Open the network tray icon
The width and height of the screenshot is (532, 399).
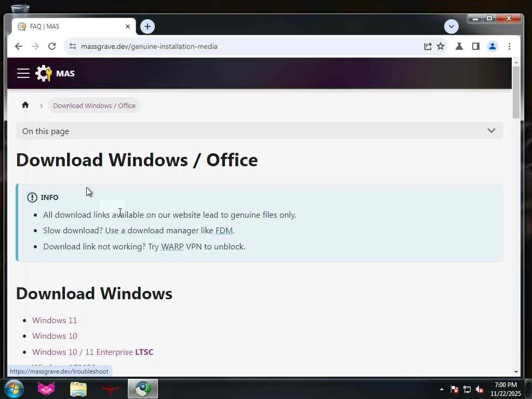pos(467,389)
